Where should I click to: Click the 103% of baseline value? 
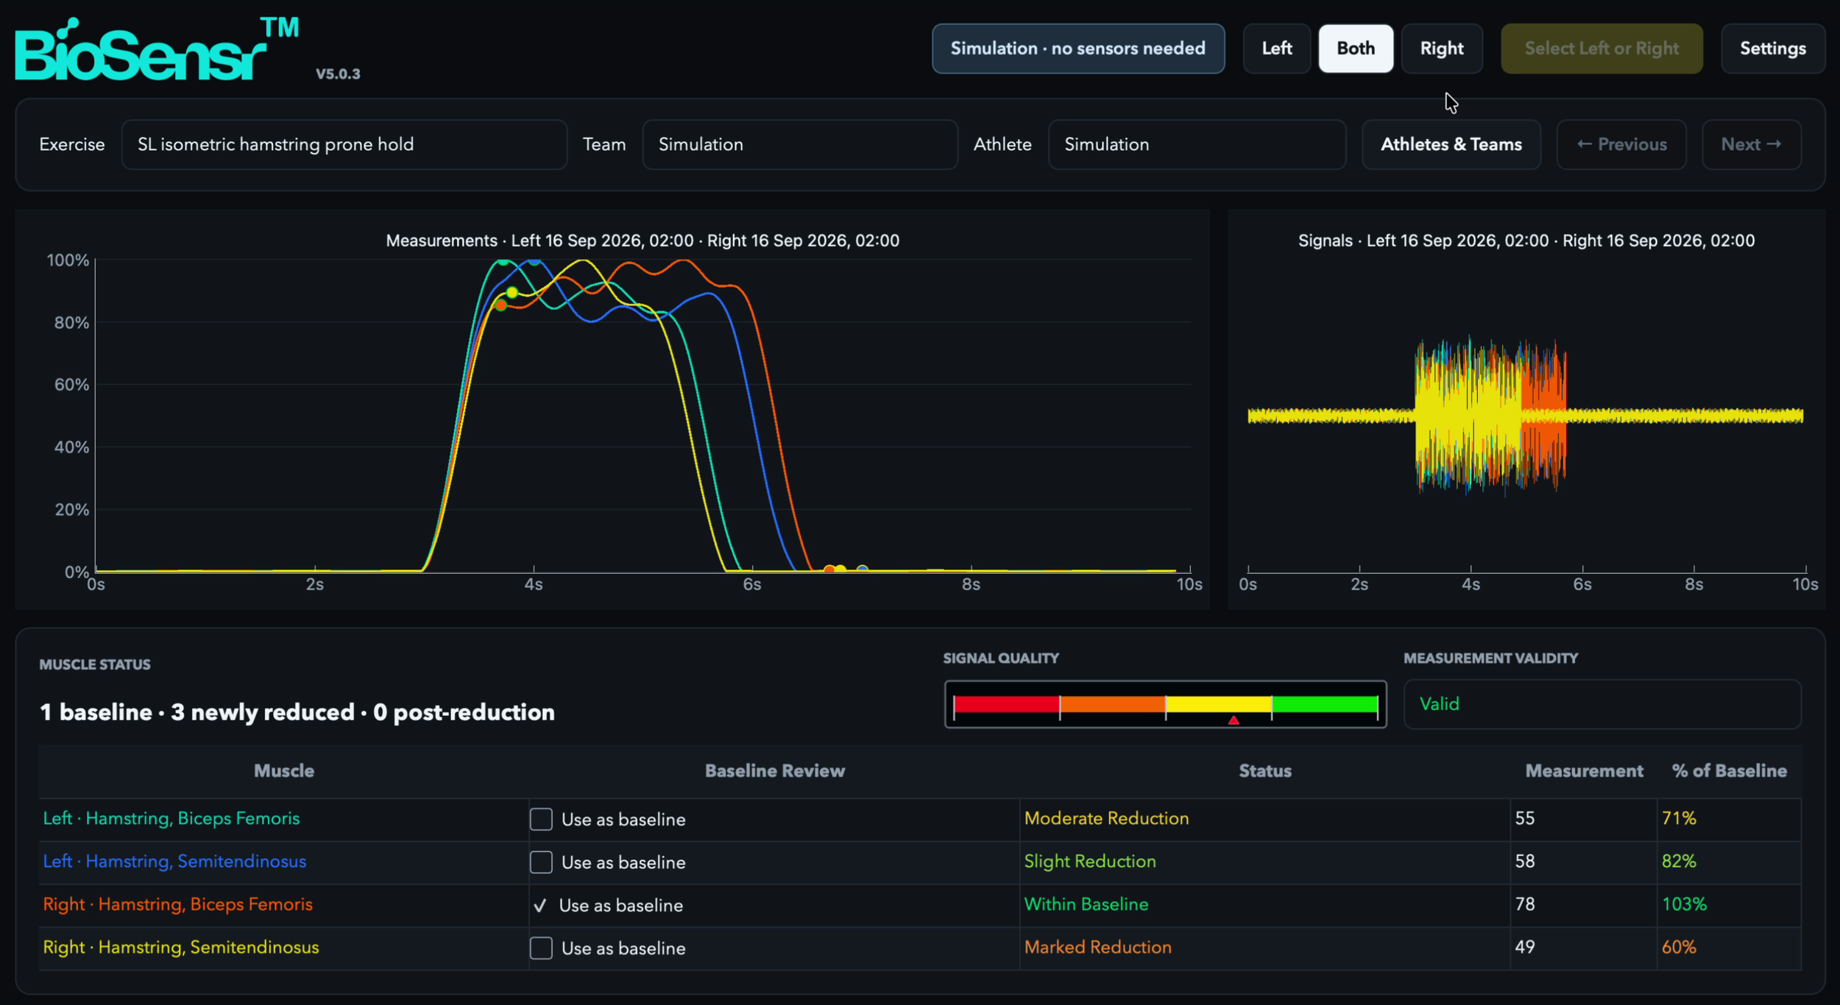1684,904
